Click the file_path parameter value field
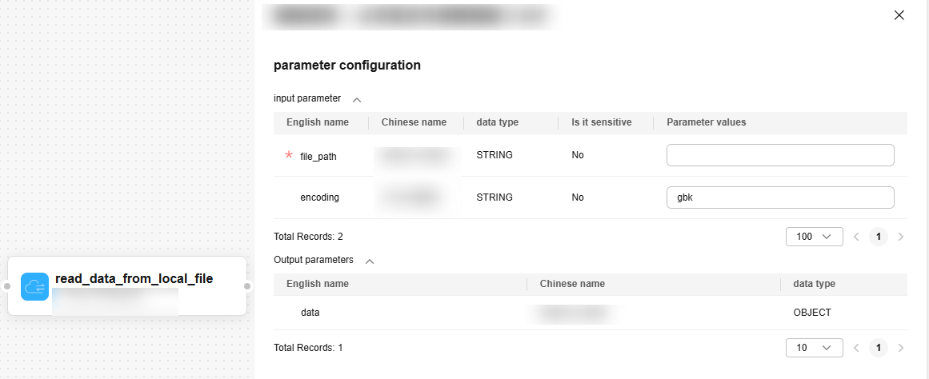Viewport: 929px width, 379px height. pyautogui.click(x=779, y=155)
